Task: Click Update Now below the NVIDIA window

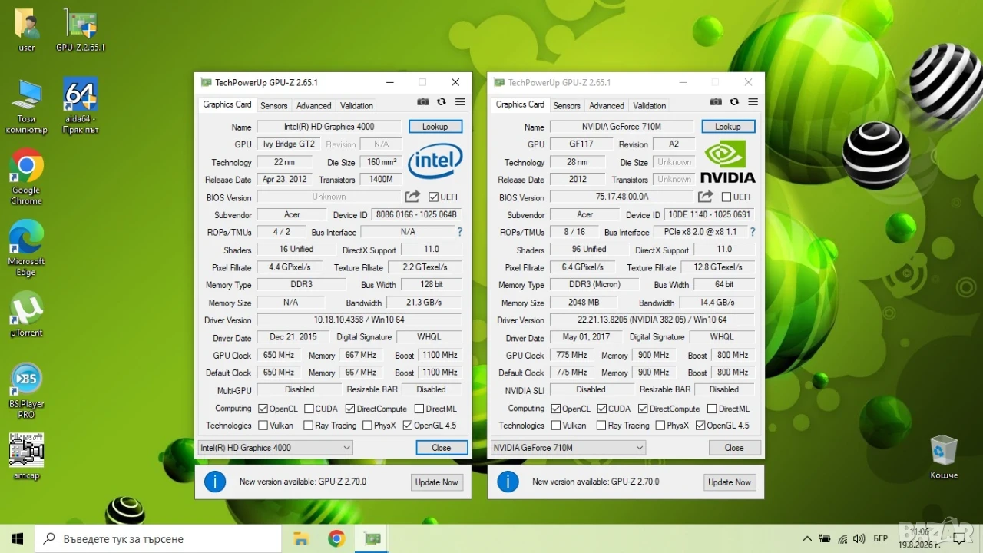Action: [x=730, y=482]
